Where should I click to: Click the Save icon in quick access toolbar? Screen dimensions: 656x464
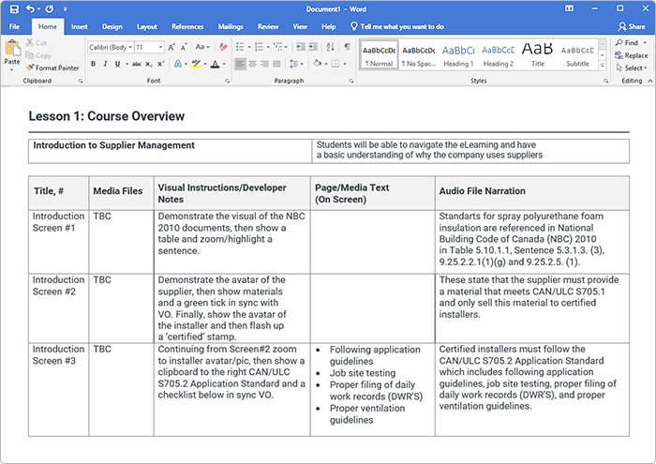pos(13,8)
